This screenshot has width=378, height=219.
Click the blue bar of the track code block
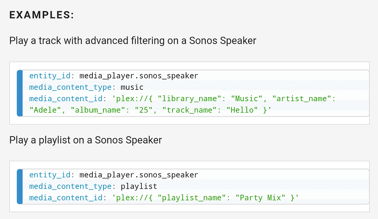pyautogui.click(x=20, y=93)
